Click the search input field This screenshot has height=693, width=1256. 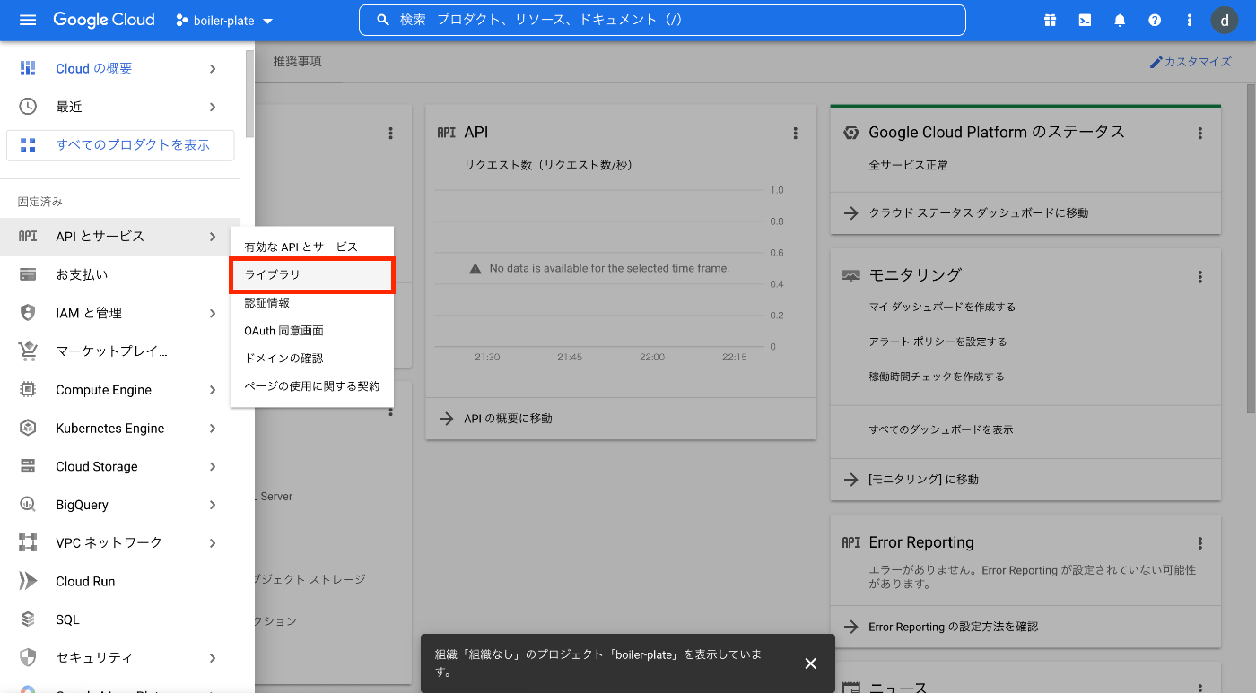[662, 19]
